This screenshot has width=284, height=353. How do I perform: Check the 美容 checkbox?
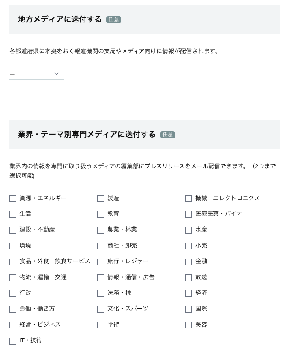[x=188, y=325]
